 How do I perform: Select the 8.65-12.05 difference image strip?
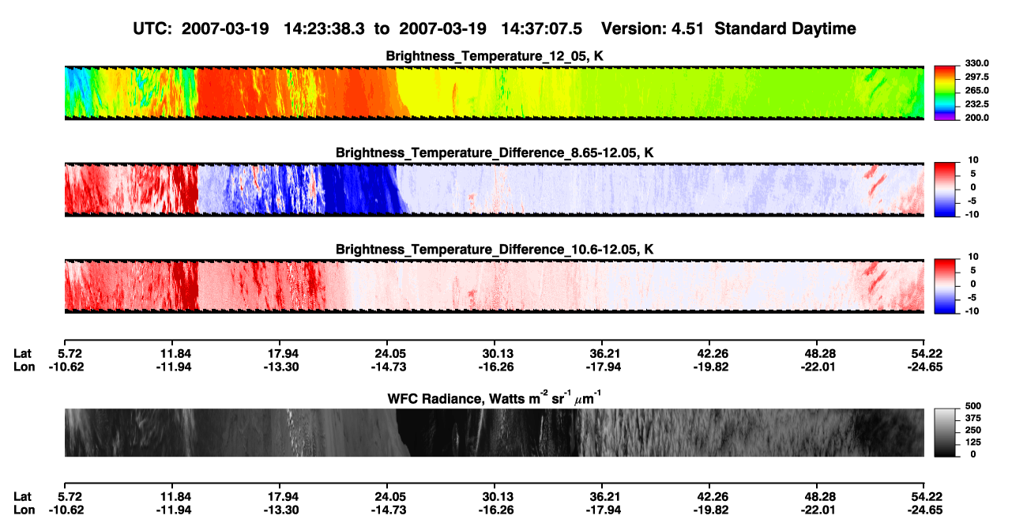[494, 189]
